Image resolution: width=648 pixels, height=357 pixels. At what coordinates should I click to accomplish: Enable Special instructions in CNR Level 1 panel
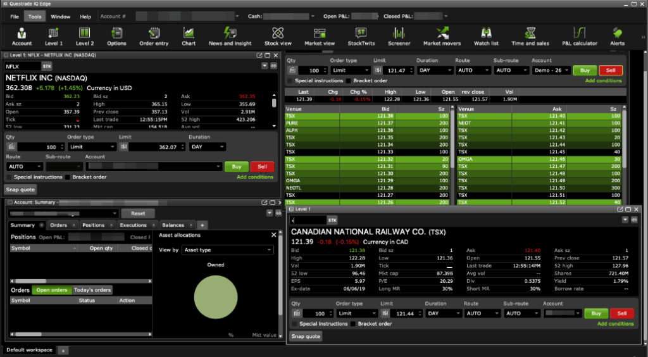(295, 323)
